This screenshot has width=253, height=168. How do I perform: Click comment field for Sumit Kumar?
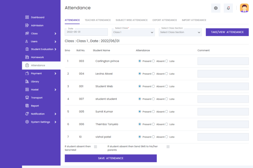pos(223,111)
